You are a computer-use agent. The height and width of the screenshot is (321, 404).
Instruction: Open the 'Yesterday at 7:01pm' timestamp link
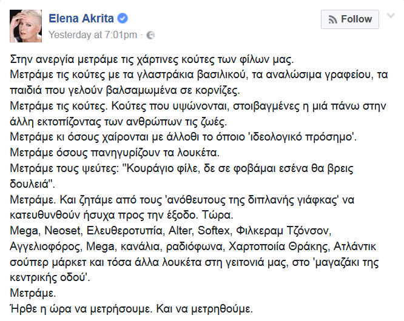[x=93, y=35]
